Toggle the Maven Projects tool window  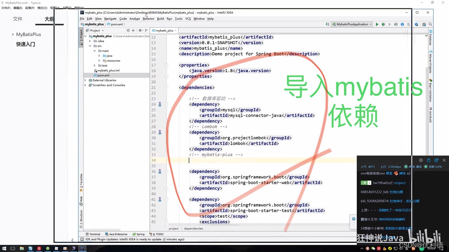point(430,62)
